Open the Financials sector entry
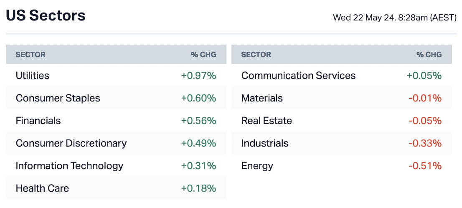Screen dimensions: 462x208 (x=38, y=121)
